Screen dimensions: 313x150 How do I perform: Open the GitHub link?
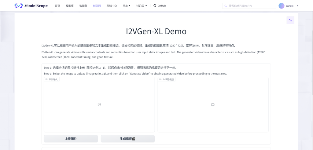pos(160,6)
